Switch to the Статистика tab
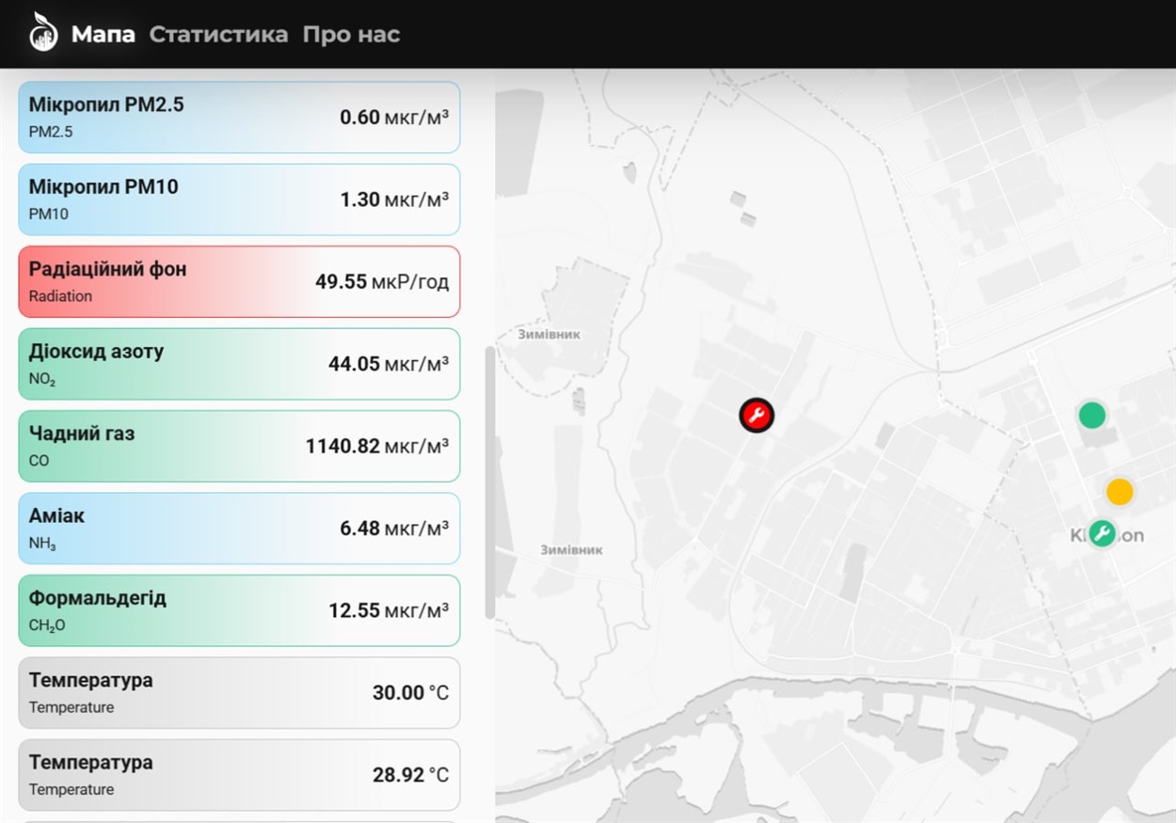Screen dimensions: 1176x823 click(x=218, y=35)
